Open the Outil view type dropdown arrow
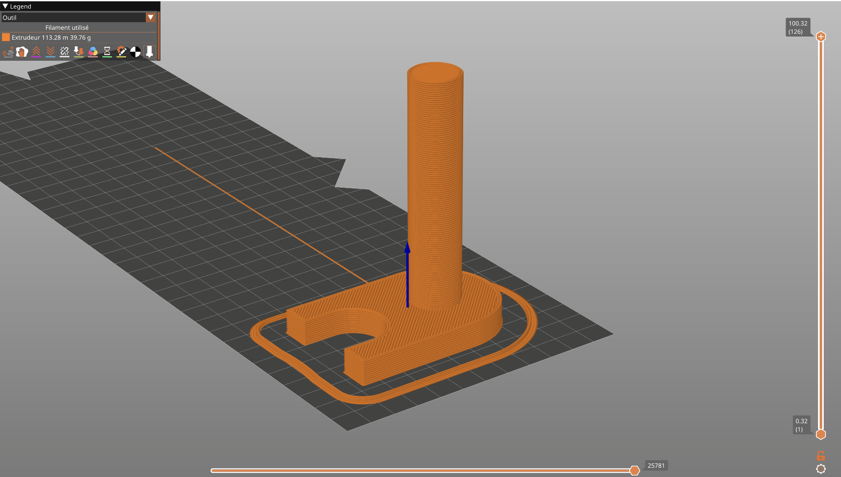This screenshot has height=477, width=841. click(150, 17)
